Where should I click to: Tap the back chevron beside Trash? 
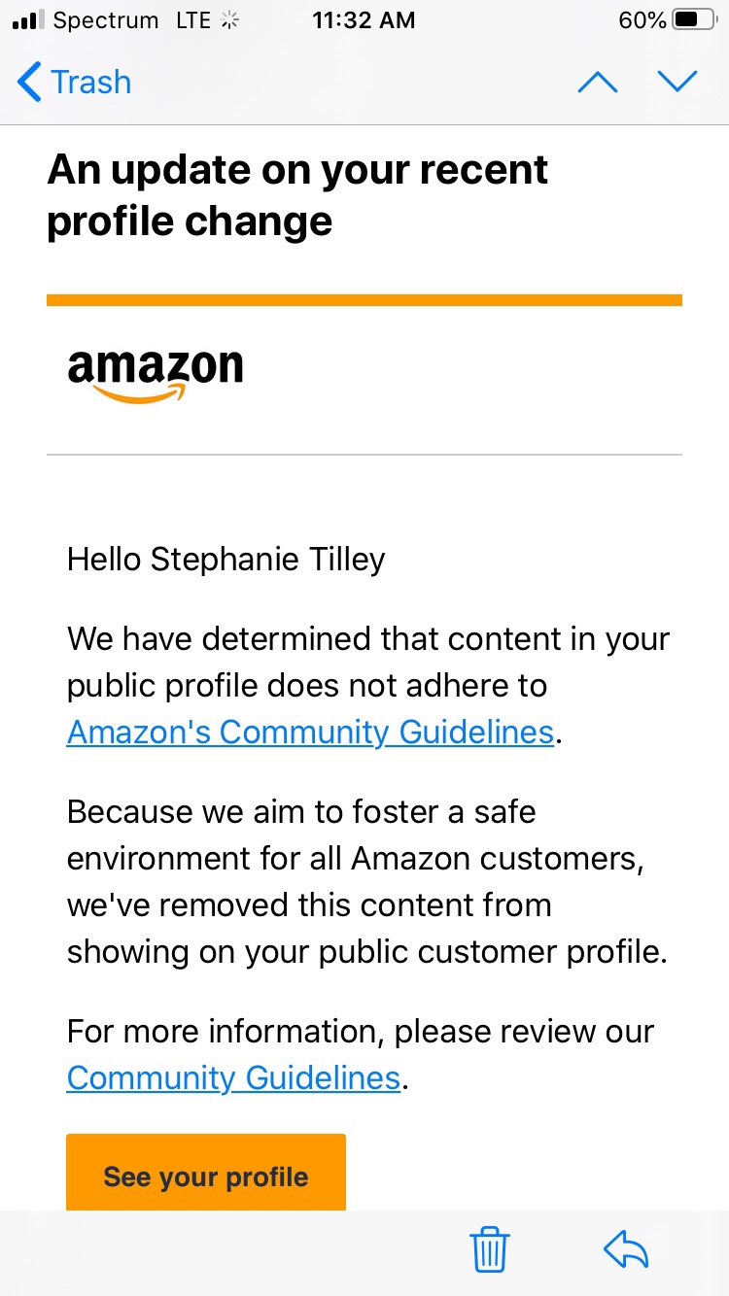(30, 83)
